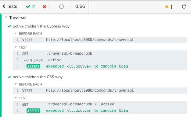
Task: Collapse BEFORE EACH under CSS way test
Action: coord(16,84)
